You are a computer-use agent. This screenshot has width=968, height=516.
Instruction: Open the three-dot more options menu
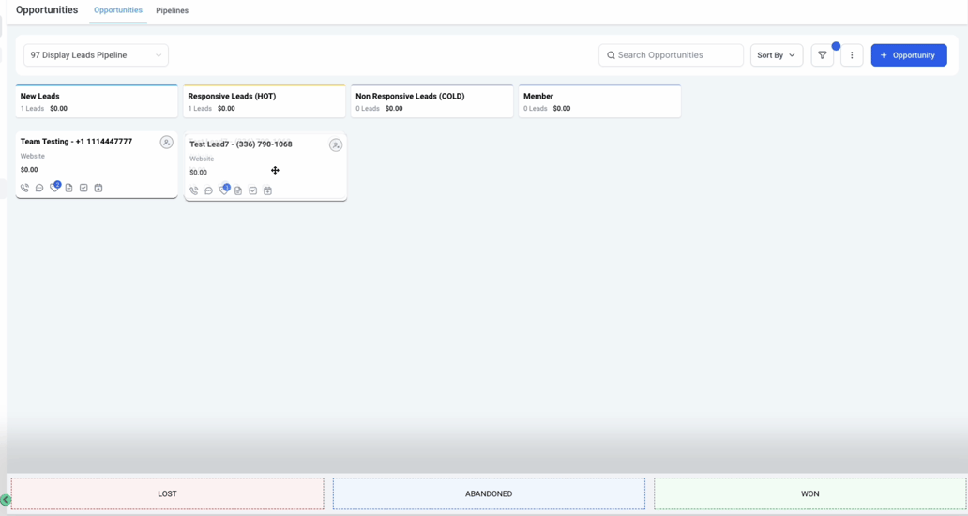coord(852,55)
